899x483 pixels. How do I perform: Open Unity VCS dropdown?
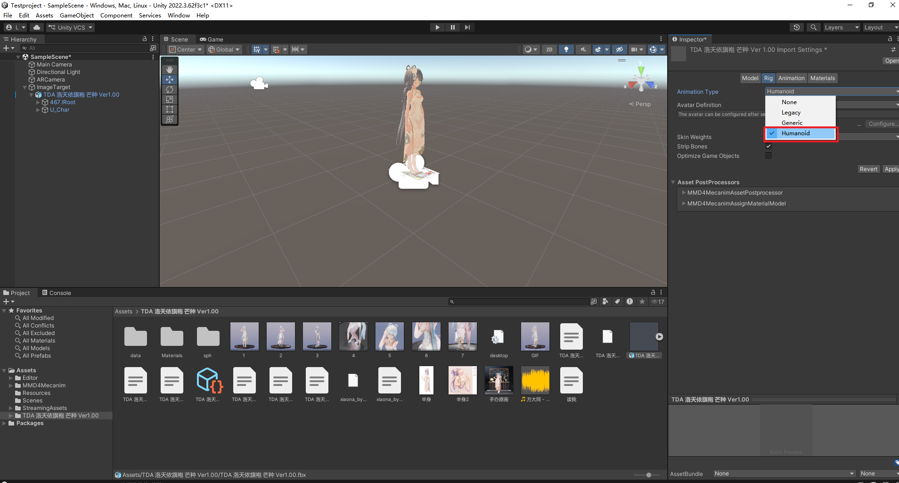(71, 27)
